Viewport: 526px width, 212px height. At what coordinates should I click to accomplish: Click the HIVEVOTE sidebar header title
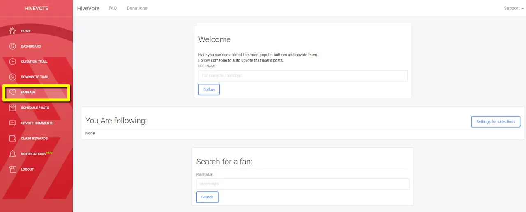point(36,8)
